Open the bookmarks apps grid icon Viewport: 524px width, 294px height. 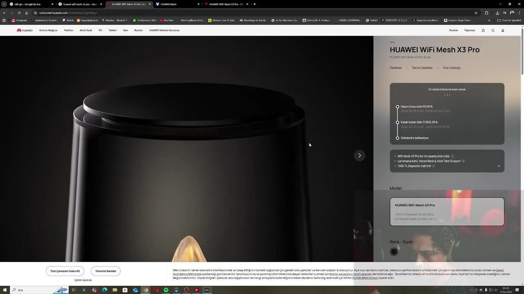[4, 20]
